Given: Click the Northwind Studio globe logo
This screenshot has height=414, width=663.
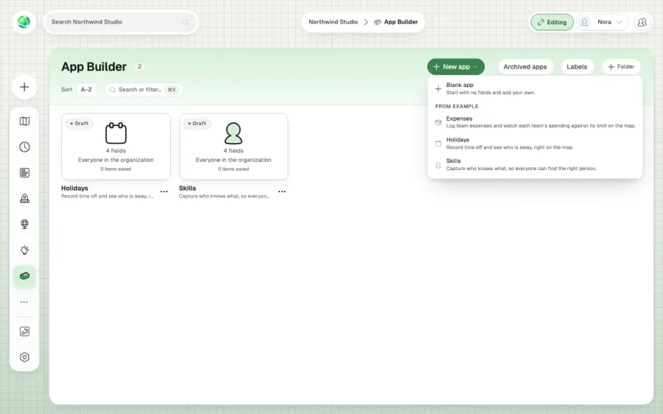Looking at the screenshot, I should (24, 21).
